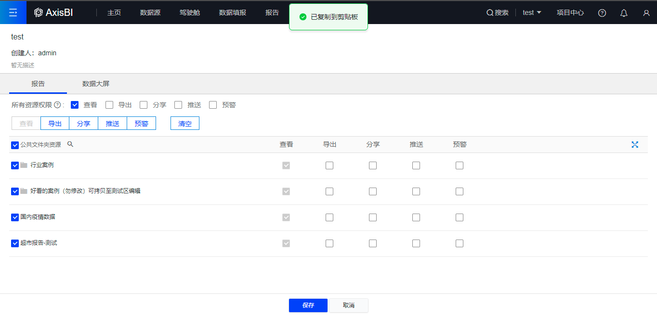Screen dimensions: 657x317
Task: Click 好看的案例（勿修改）可拷贝至测试区编辑 folder name
Action: tap(85, 191)
